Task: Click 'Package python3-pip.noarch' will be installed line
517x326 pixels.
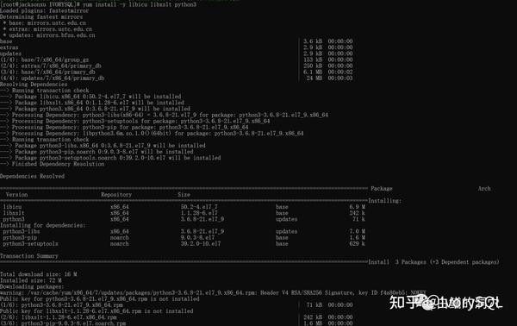Action: (x=104, y=152)
